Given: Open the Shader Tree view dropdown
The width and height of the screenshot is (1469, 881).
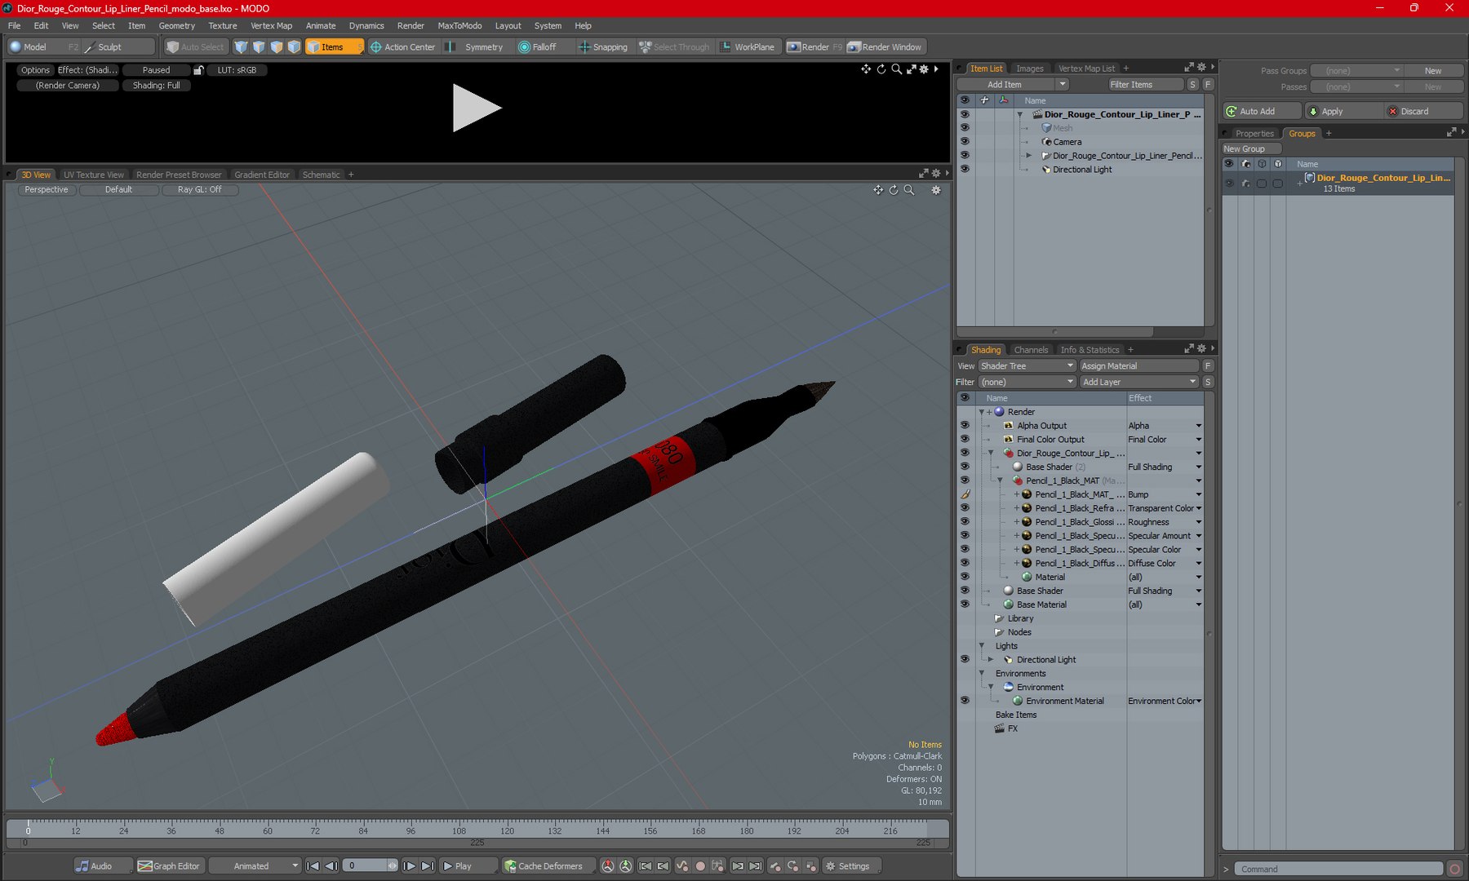Looking at the screenshot, I should (1027, 366).
